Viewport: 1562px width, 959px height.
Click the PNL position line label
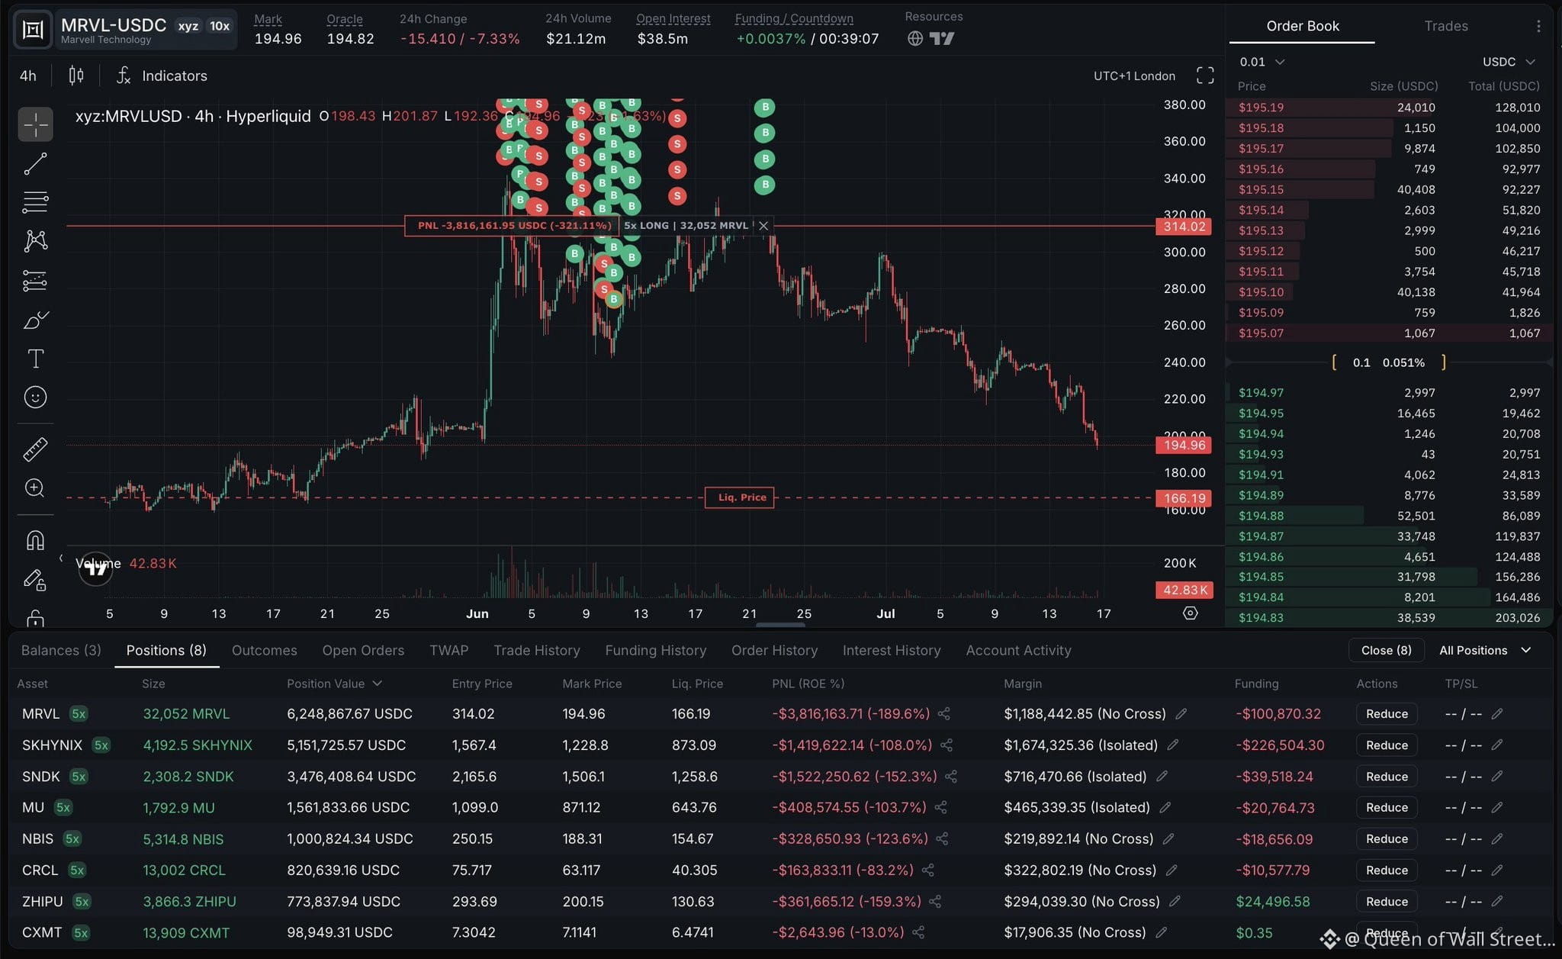click(513, 226)
